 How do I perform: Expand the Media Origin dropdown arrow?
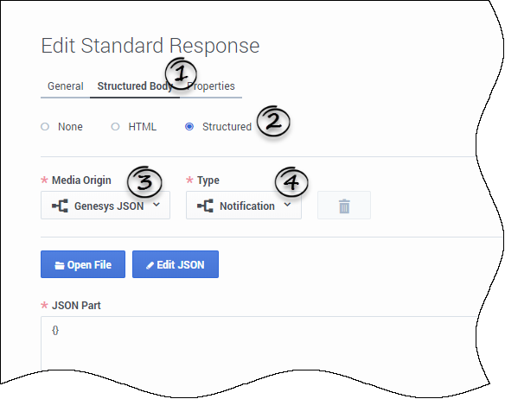157,205
